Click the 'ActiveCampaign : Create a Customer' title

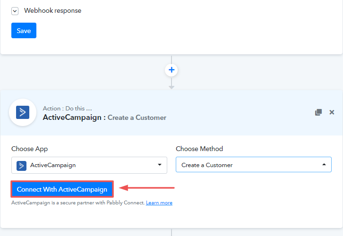pyautogui.click(x=104, y=118)
